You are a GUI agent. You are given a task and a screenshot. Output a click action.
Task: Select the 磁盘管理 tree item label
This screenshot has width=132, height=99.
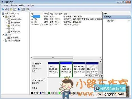coord(14,37)
